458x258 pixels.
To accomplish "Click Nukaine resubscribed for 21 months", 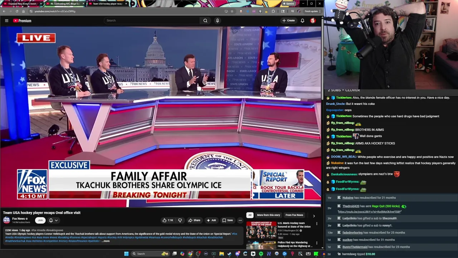I will 369,198.
